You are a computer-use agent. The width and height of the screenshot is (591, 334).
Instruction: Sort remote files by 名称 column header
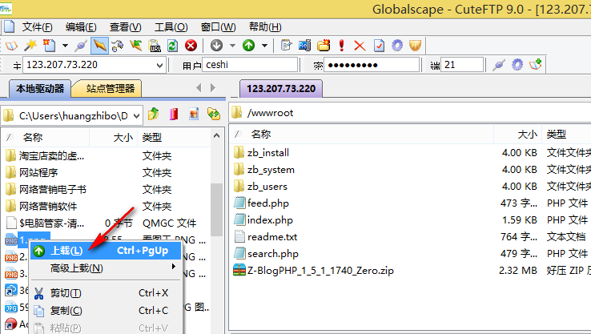point(261,135)
